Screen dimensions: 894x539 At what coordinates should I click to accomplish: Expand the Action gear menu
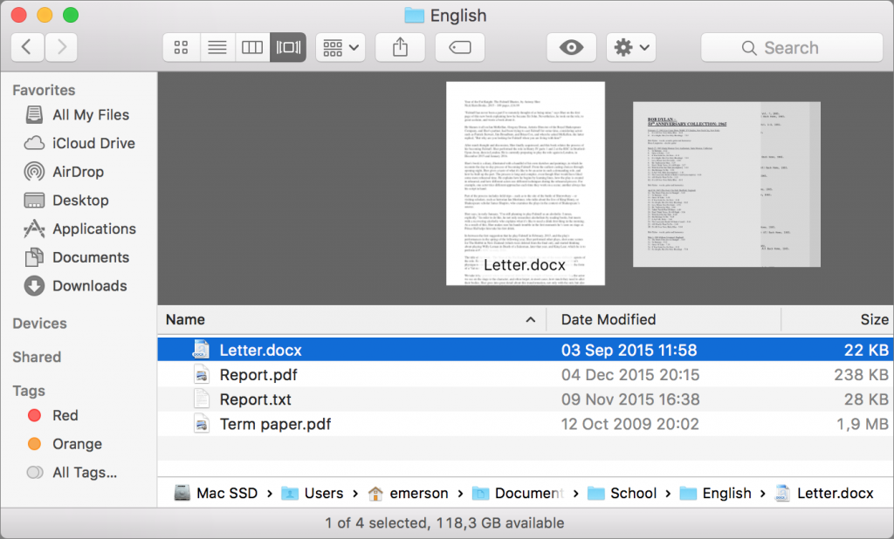click(631, 48)
